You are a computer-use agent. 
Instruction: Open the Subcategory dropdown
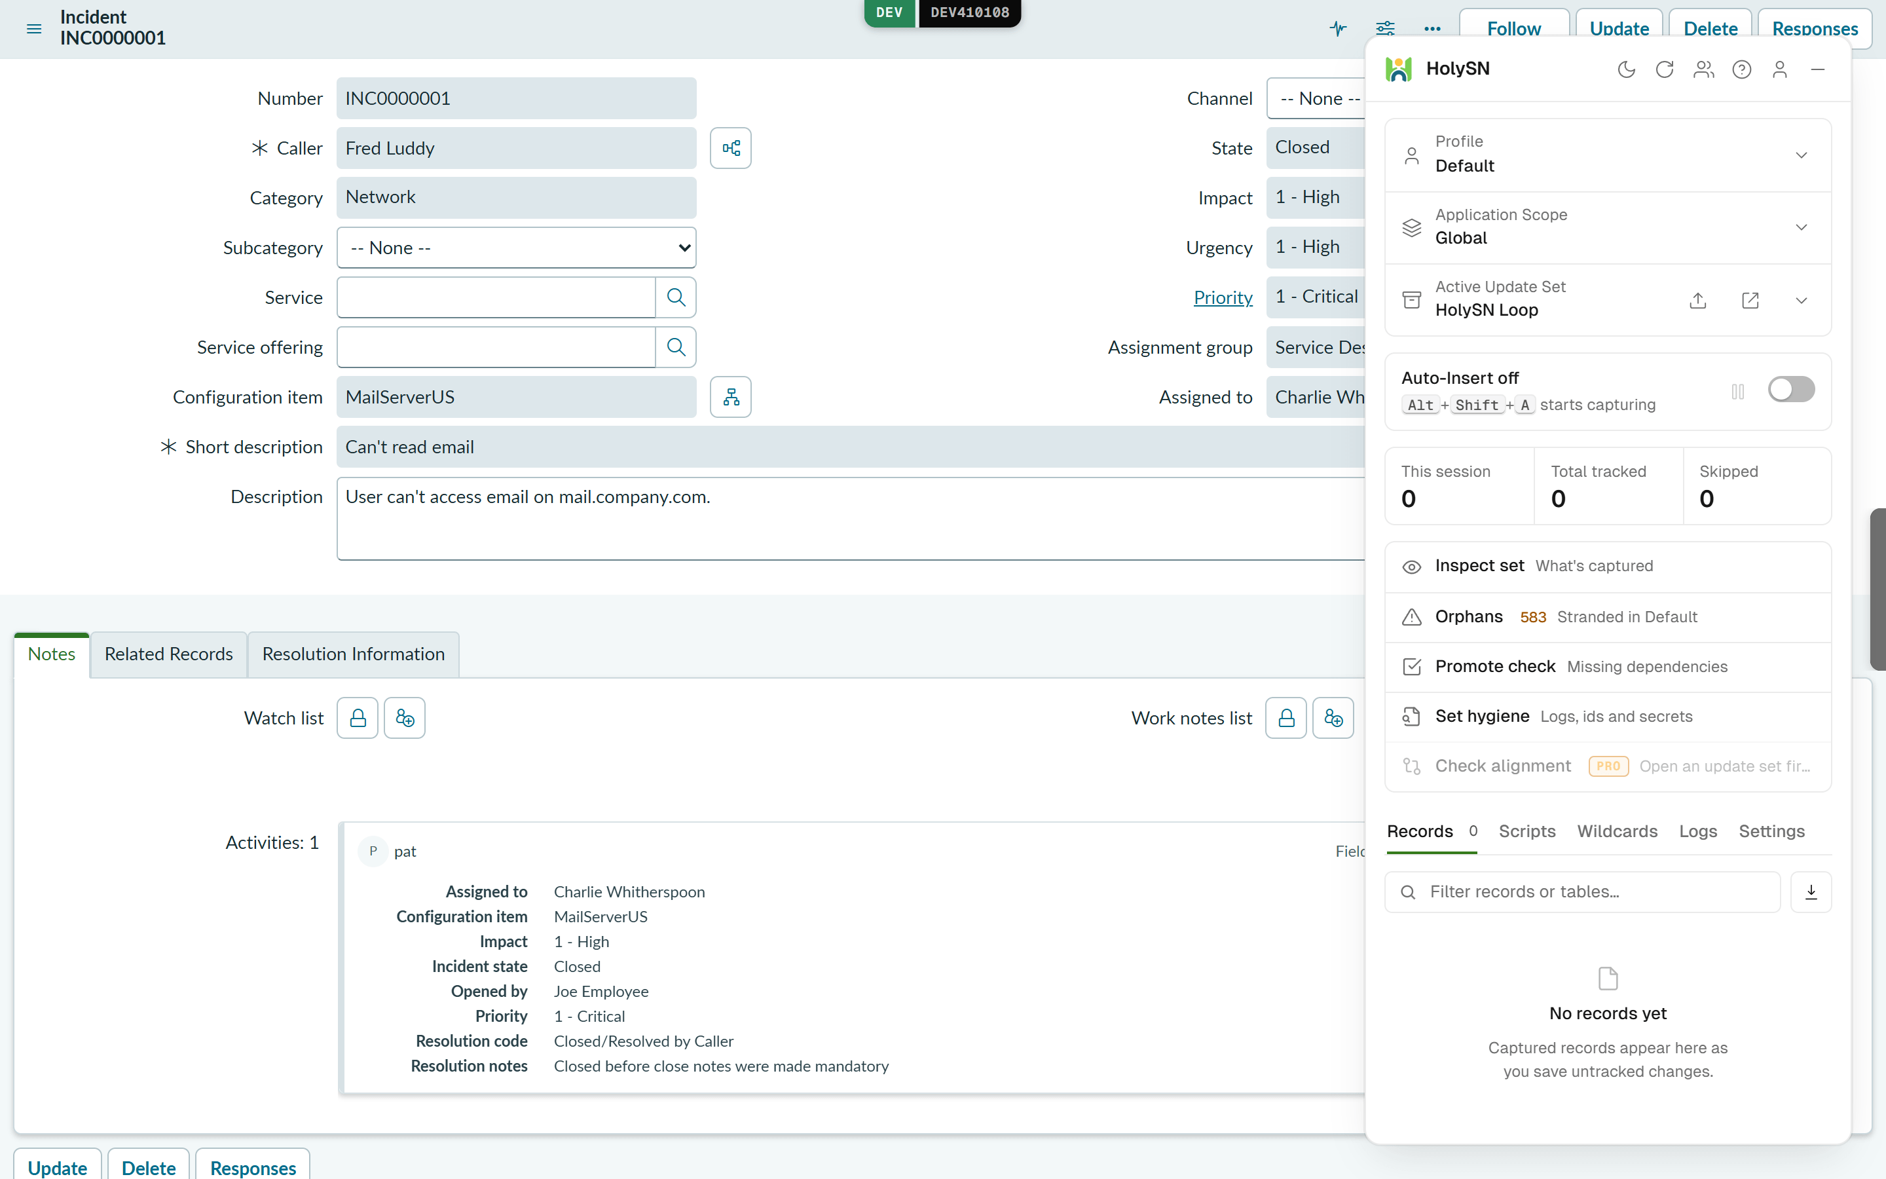(x=517, y=248)
